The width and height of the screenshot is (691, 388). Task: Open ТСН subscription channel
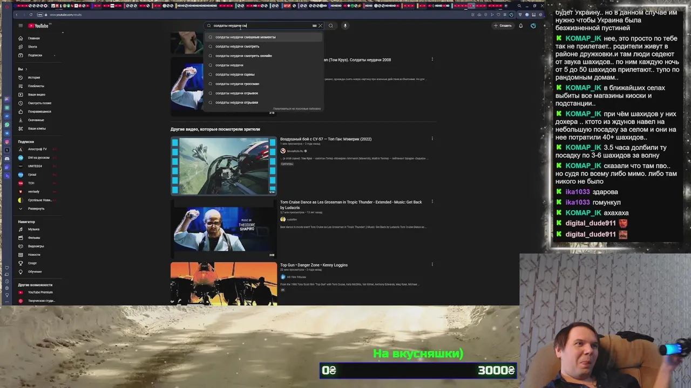(31, 183)
